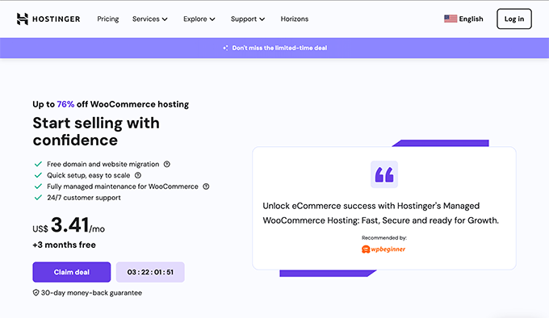Click the countdown timer 03:22:01:51
Screen dimensions: 549x318
(150, 272)
